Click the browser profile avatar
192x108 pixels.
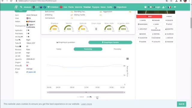(185, 1)
